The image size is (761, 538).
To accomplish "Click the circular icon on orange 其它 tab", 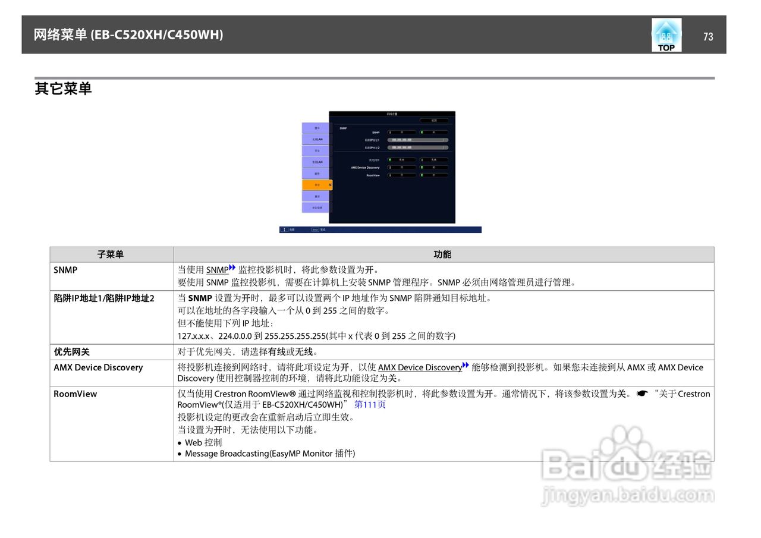I will [331, 185].
